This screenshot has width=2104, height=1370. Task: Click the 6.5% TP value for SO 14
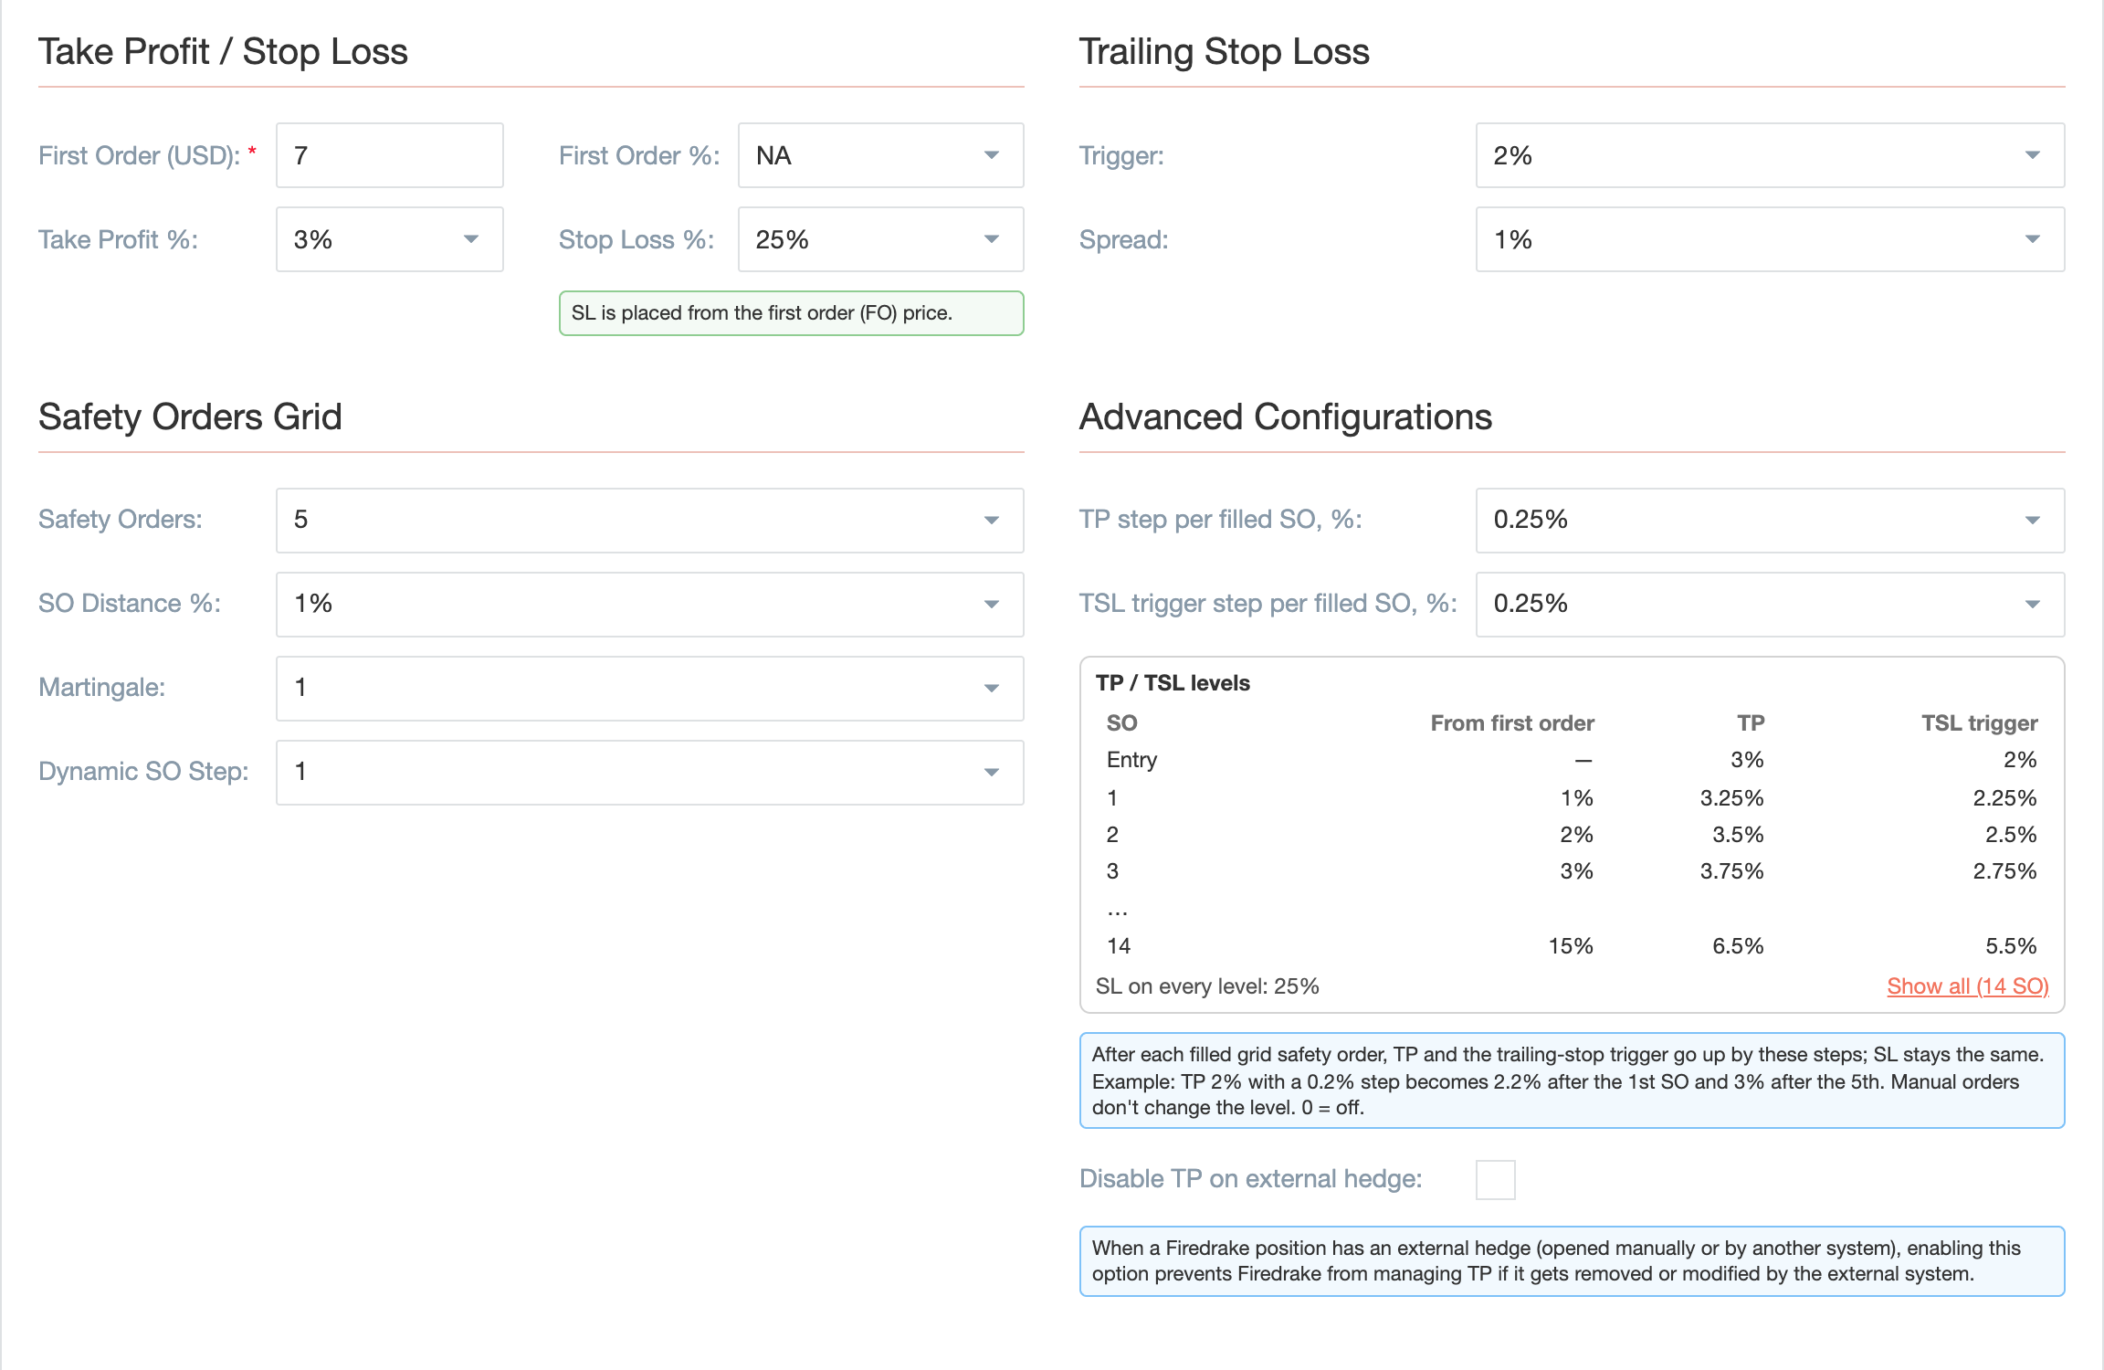[1738, 946]
